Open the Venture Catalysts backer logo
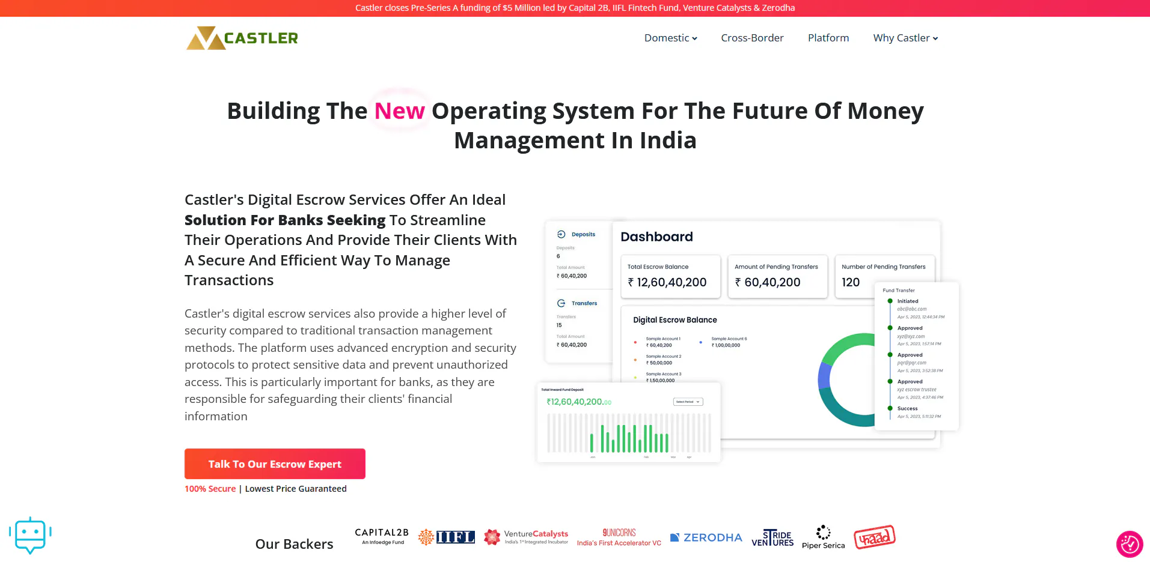1150x562 pixels. pos(526,537)
